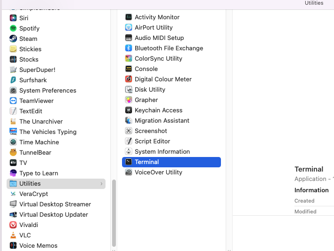Select The Vehicles Typing name
Image resolution: width=334 pixels, height=251 pixels.
click(48, 132)
